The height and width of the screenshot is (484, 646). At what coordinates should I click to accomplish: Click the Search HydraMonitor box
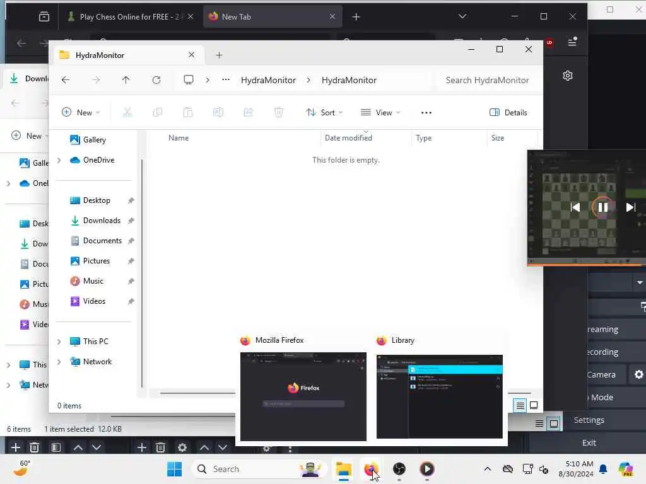pos(487,80)
